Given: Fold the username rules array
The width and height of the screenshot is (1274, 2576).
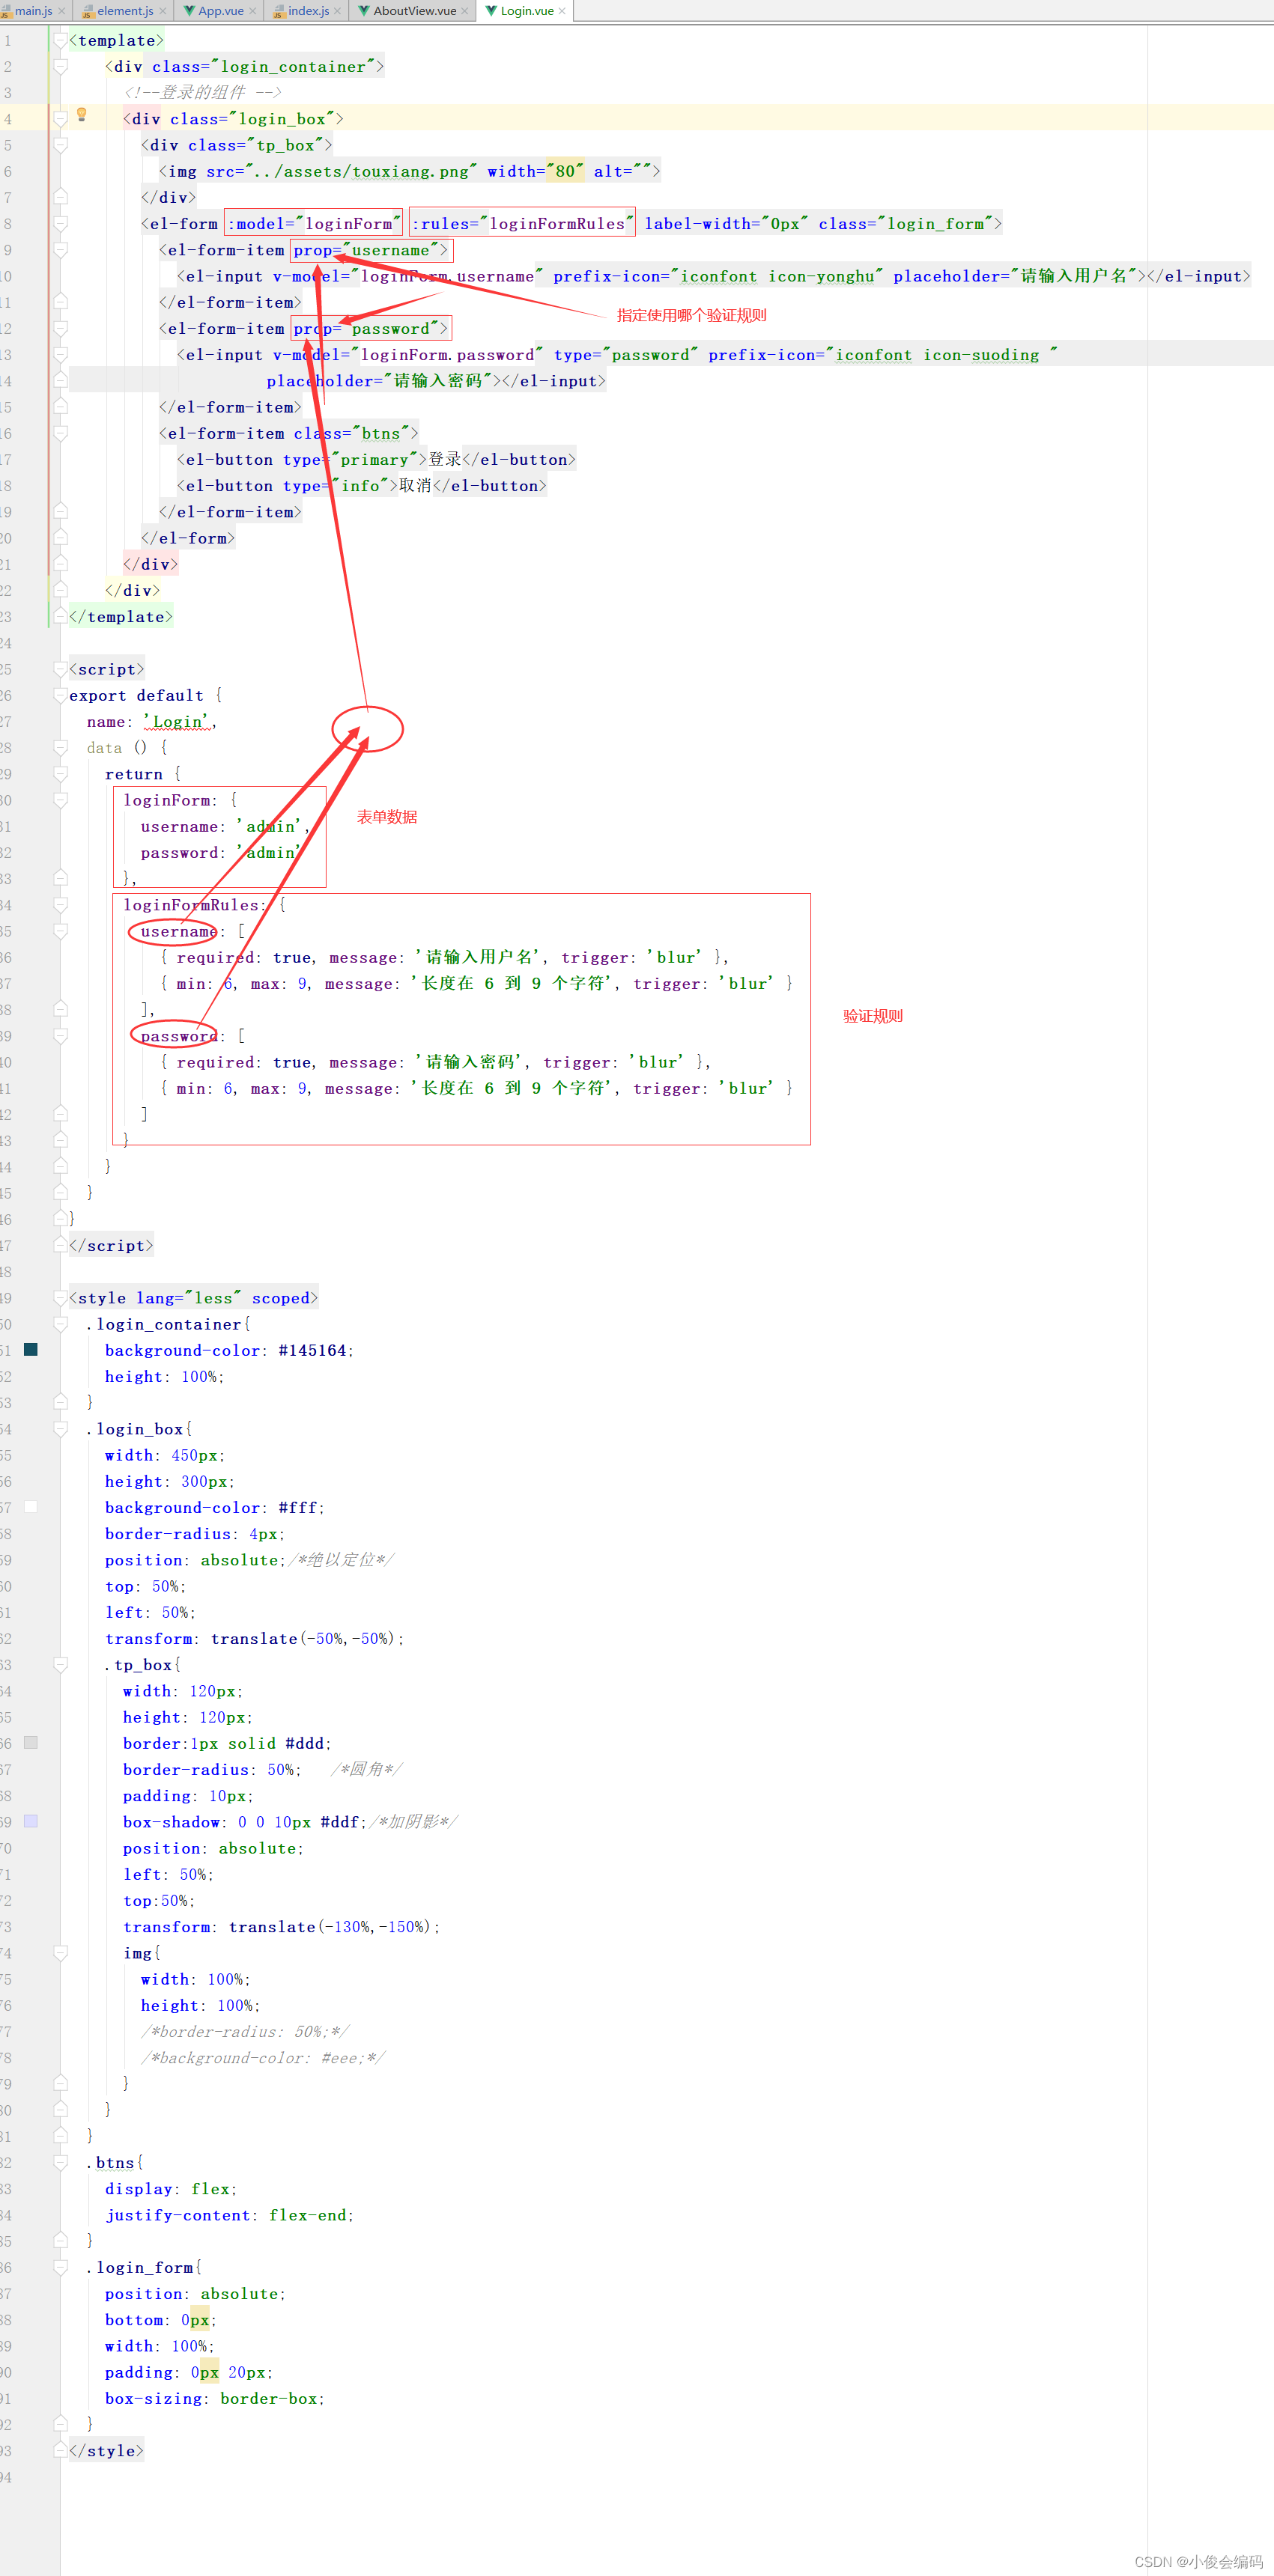Looking at the screenshot, I should (60, 931).
